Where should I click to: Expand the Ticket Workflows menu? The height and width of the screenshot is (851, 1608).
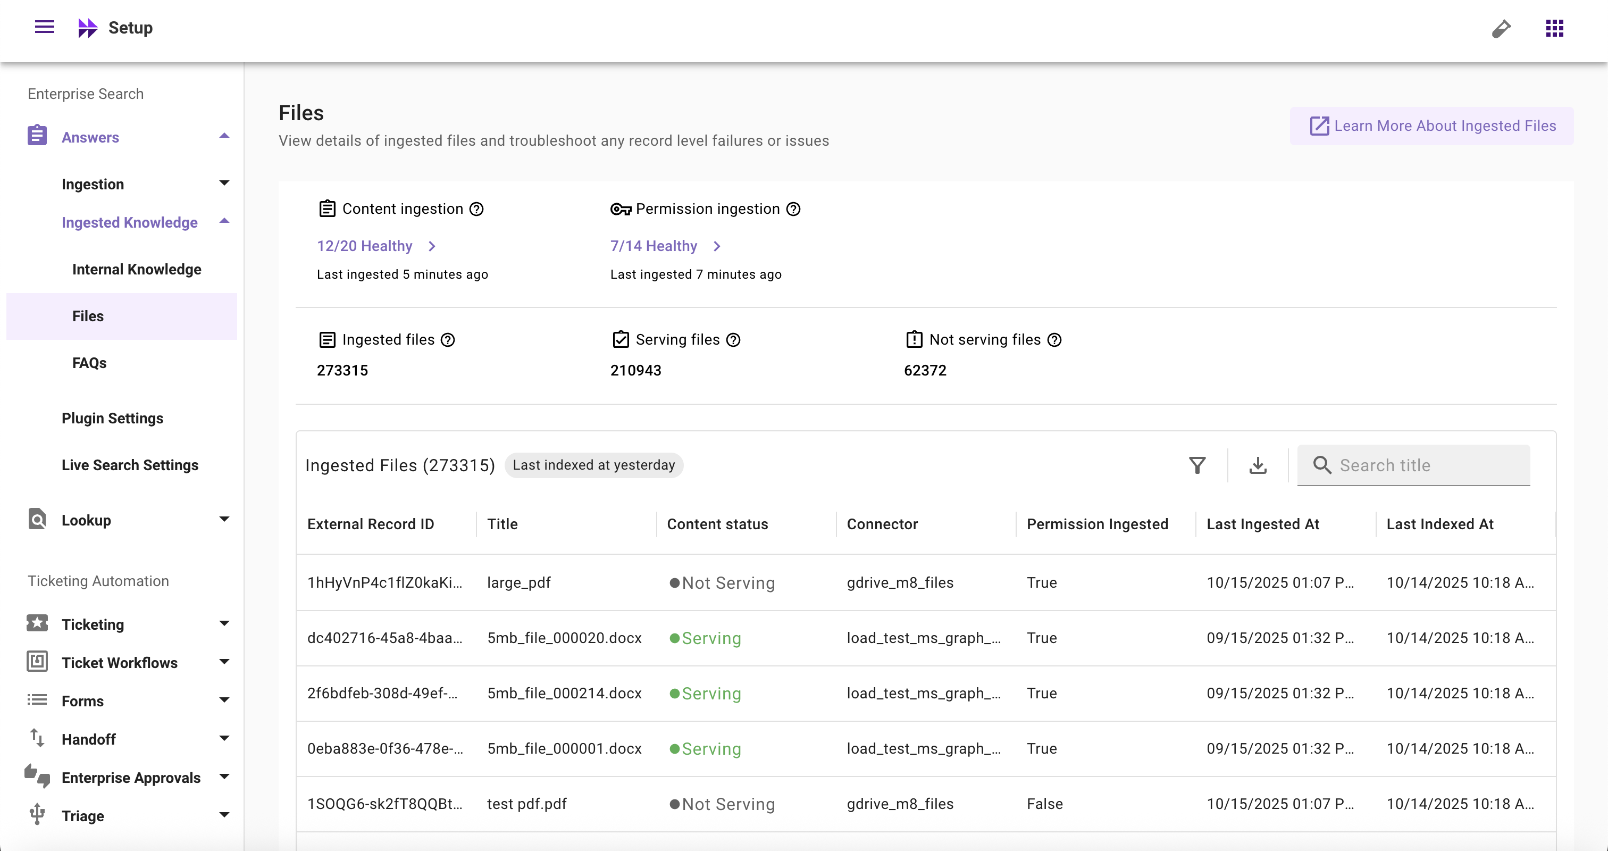(224, 662)
